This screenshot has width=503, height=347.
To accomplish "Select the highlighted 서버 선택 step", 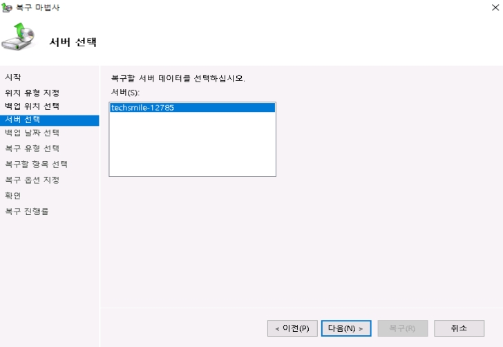I will tap(50, 120).
